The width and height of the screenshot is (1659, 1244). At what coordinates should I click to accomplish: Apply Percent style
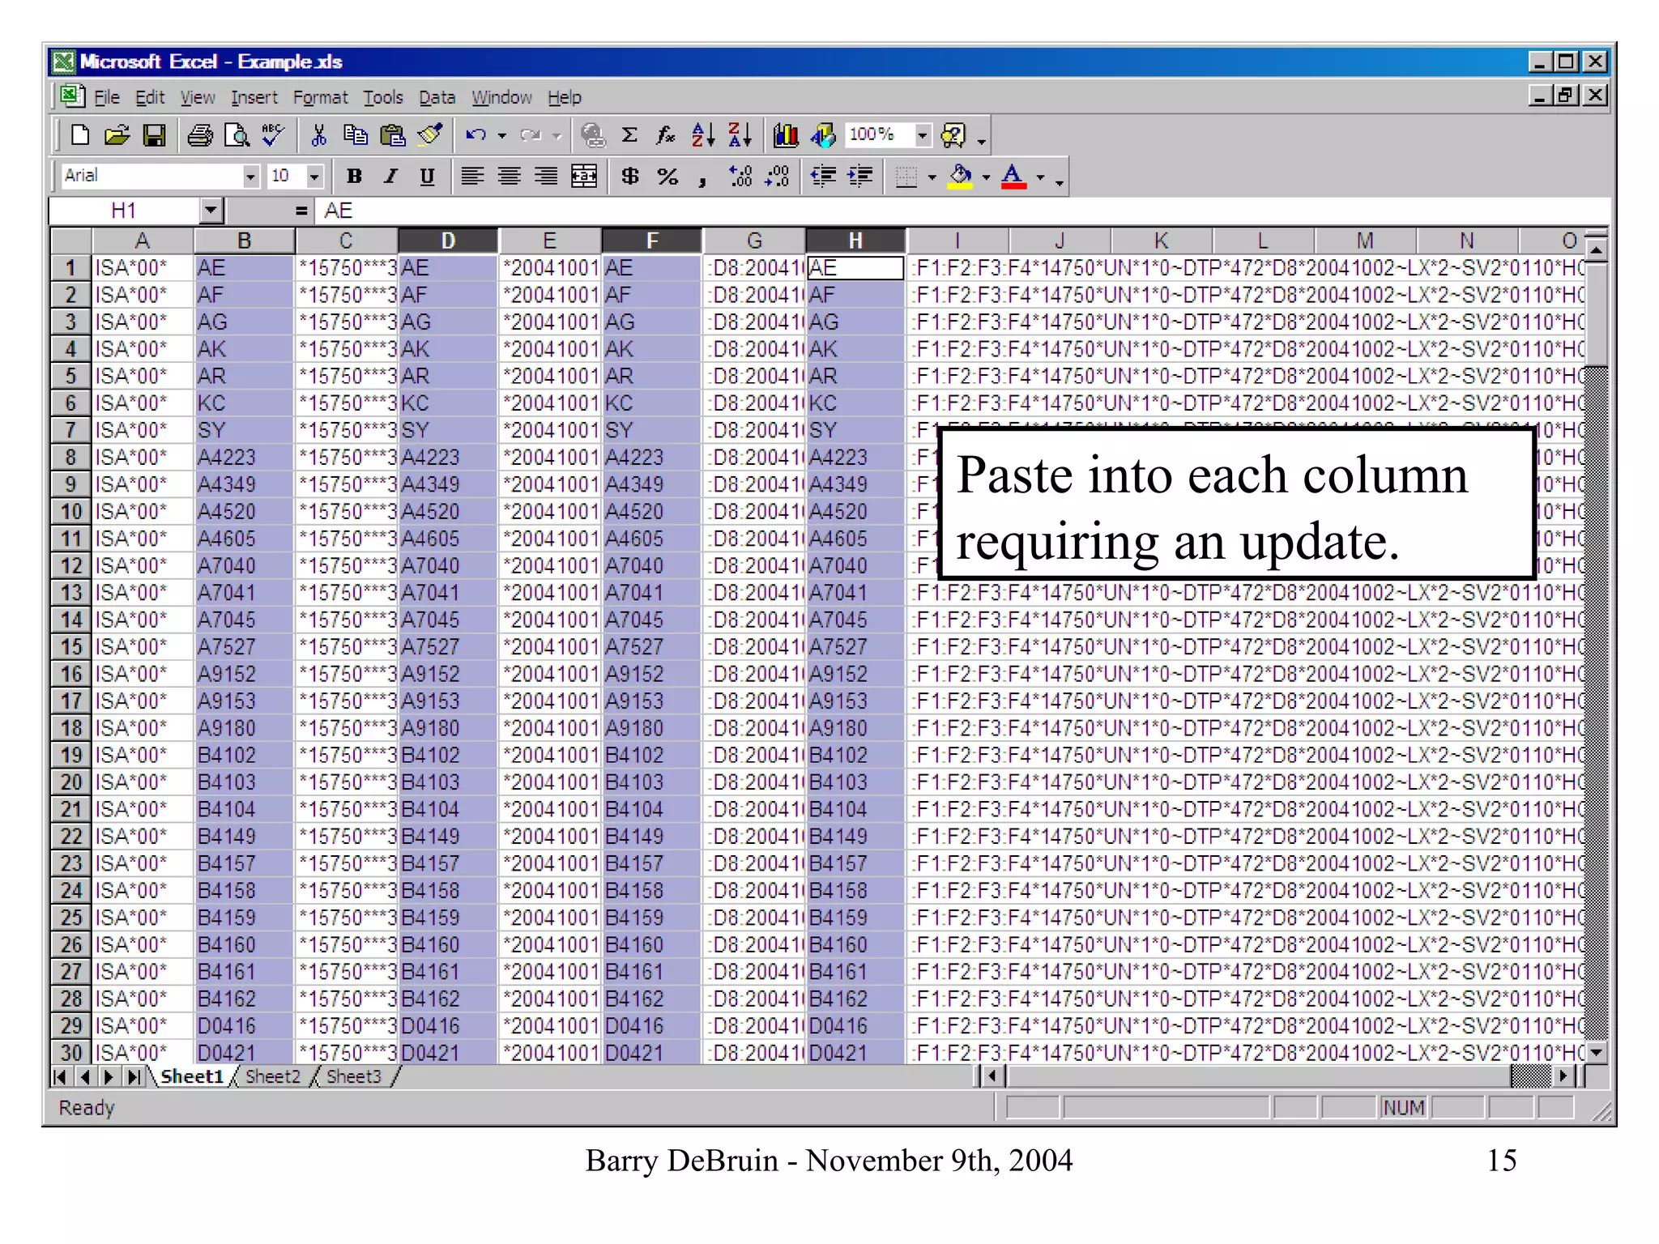click(x=667, y=176)
